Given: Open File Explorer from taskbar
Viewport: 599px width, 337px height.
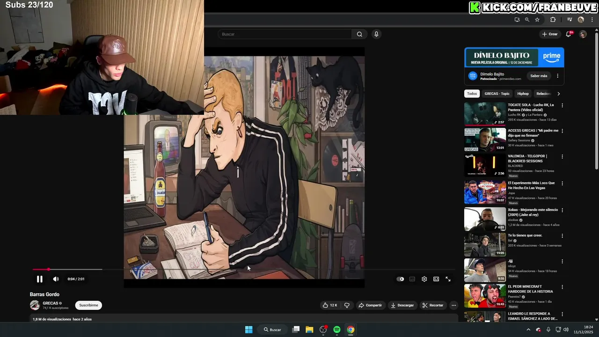Looking at the screenshot, I should pyautogui.click(x=309, y=330).
